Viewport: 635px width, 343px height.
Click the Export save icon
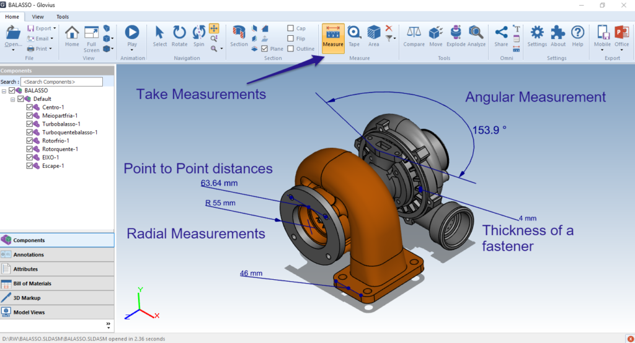point(31,28)
